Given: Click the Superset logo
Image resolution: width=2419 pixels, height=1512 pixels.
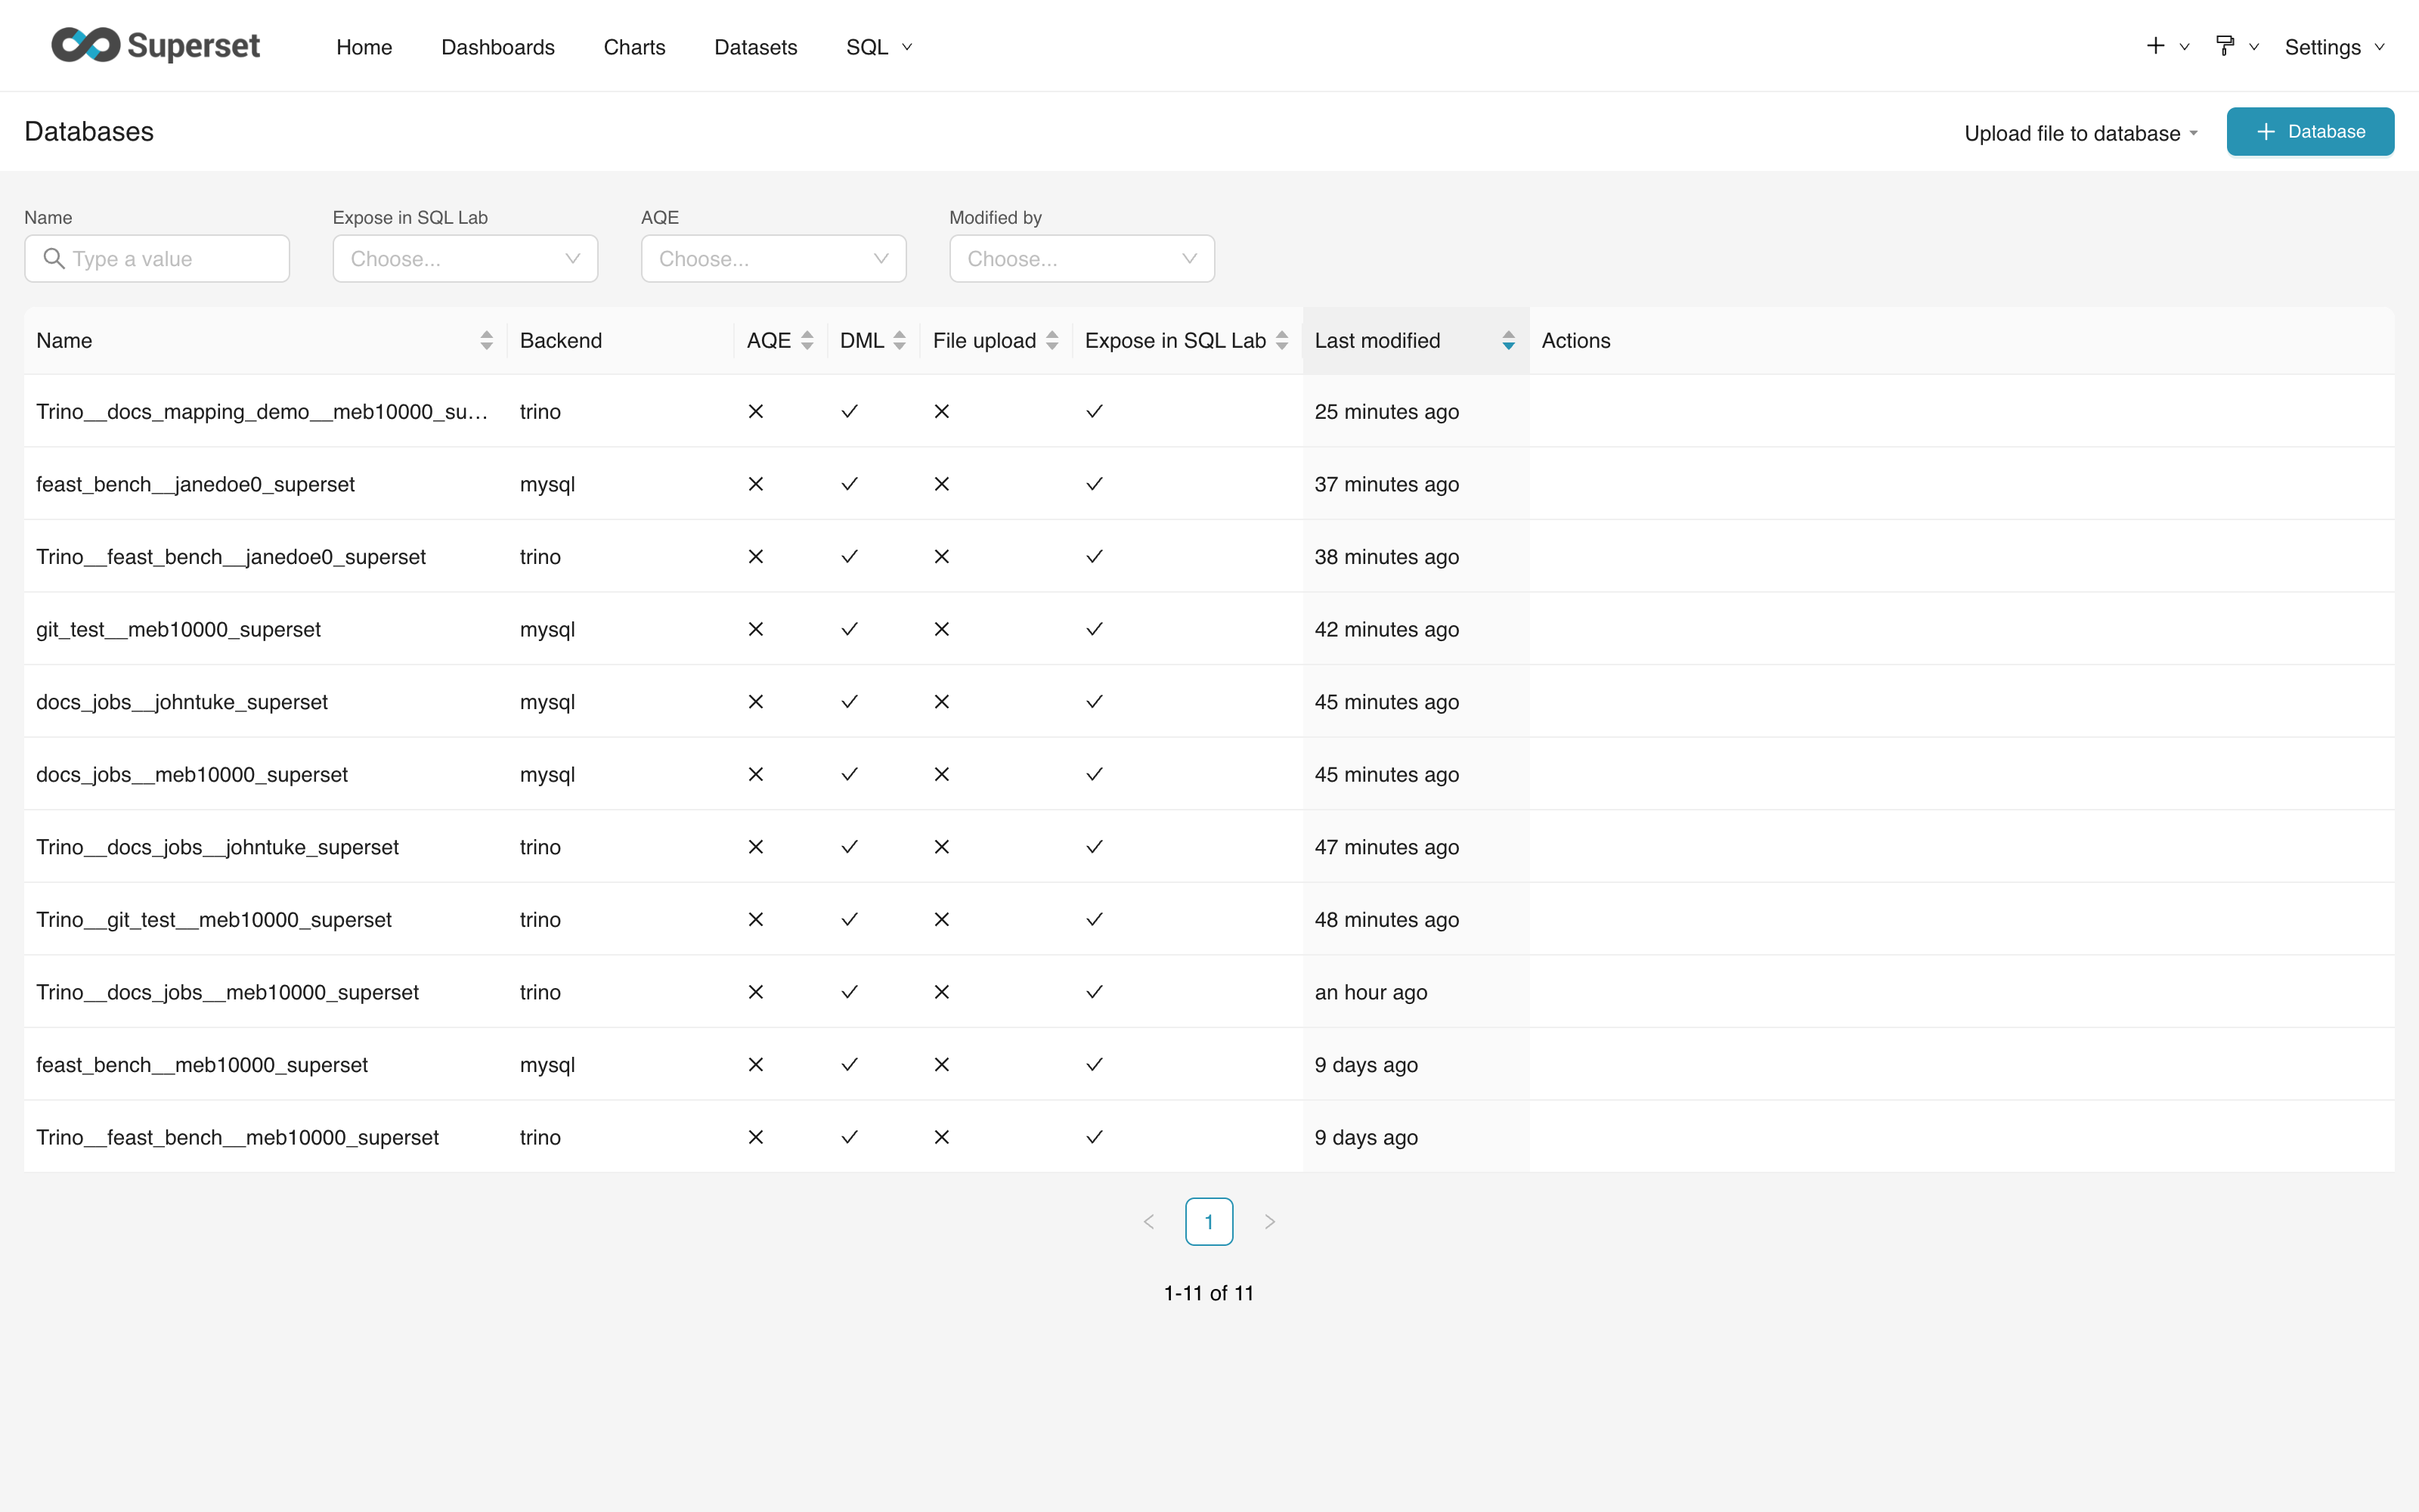Looking at the screenshot, I should click(155, 45).
